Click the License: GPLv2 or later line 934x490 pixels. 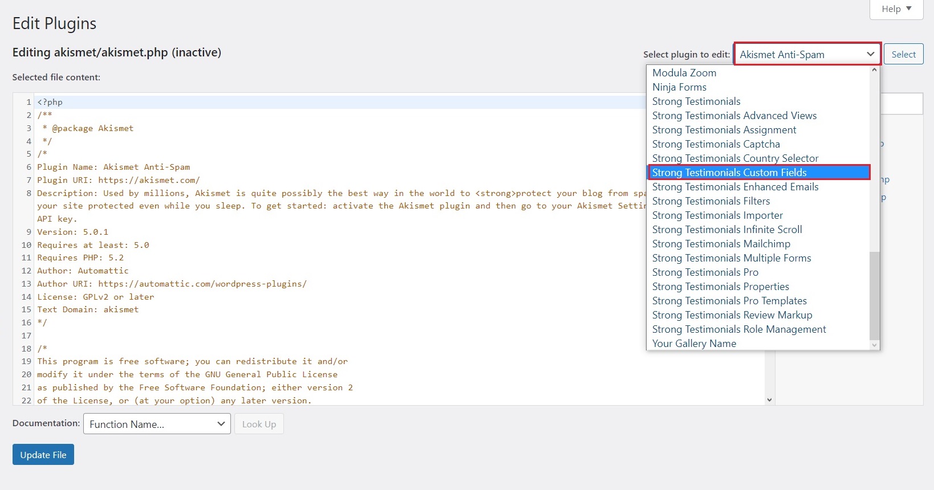point(95,297)
